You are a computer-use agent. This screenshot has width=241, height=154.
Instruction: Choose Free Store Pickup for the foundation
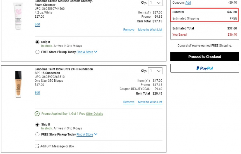[37, 134]
